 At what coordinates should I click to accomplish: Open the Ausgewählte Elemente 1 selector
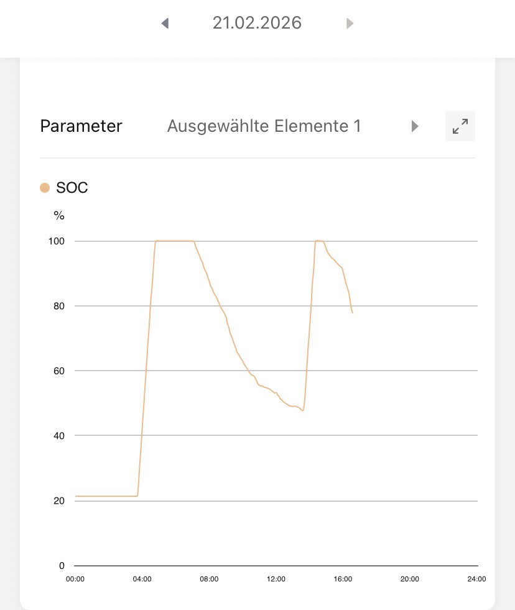coord(264,126)
